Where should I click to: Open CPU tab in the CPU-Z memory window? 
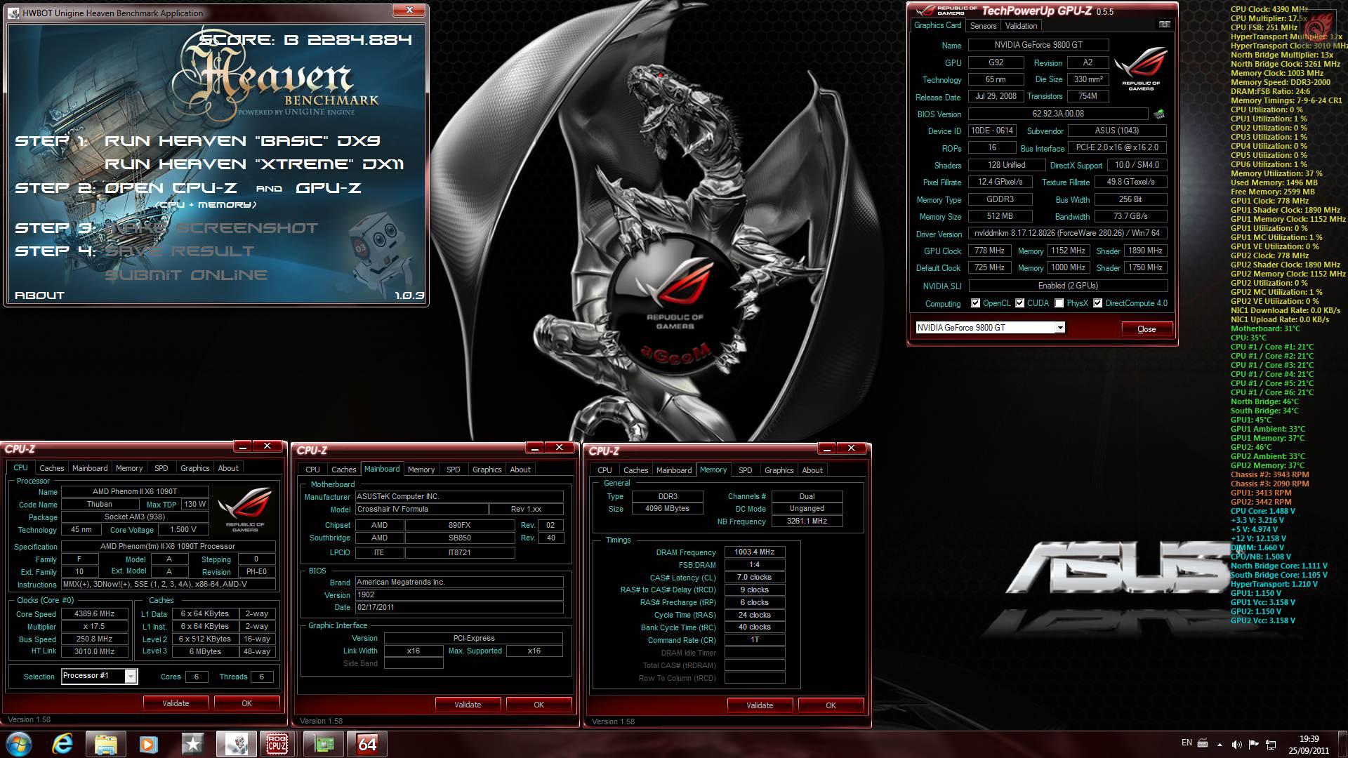pyautogui.click(x=604, y=470)
